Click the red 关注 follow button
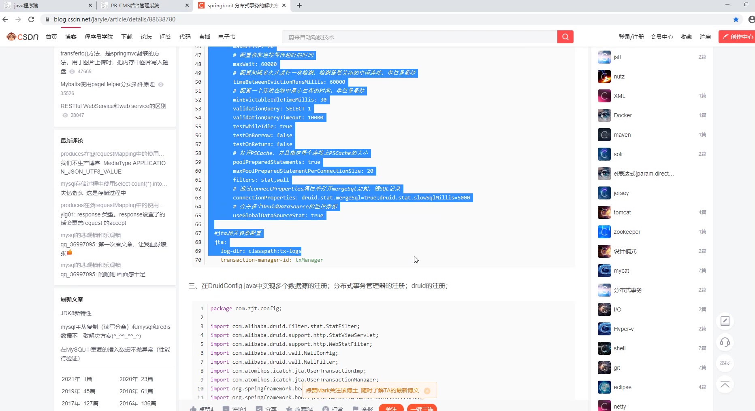 click(391, 408)
